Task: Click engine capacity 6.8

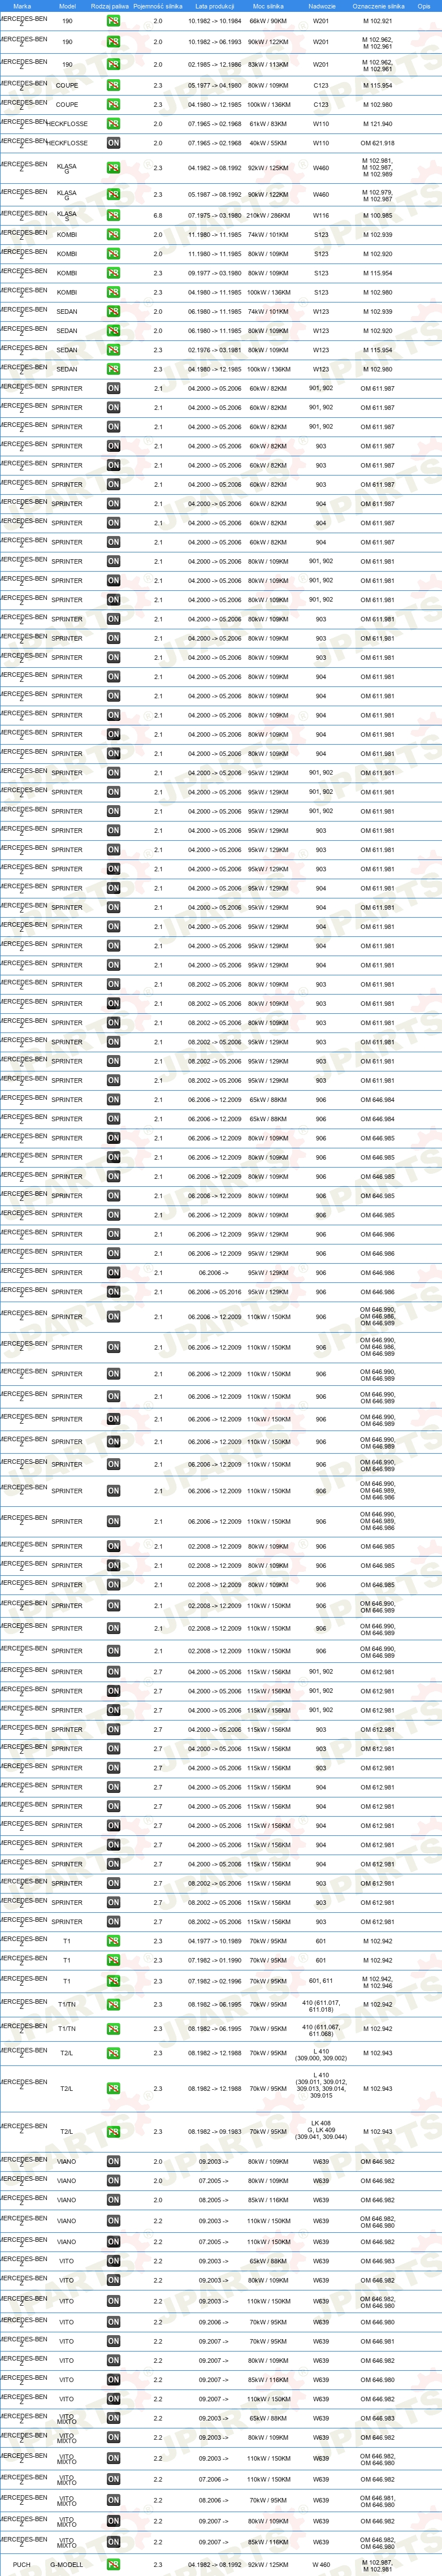Action: coord(158,215)
